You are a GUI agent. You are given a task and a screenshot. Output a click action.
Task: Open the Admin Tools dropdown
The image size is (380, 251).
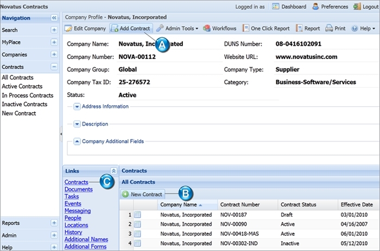point(177,28)
